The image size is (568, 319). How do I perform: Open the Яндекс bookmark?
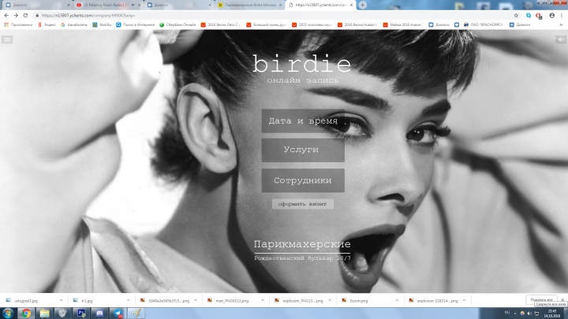[x=47, y=24]
